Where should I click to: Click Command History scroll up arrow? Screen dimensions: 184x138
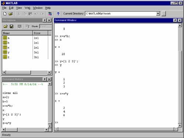[50, 84]
